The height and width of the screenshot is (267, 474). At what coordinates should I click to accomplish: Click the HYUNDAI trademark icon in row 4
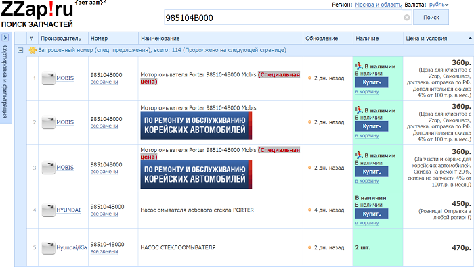(x=48, y=210)
